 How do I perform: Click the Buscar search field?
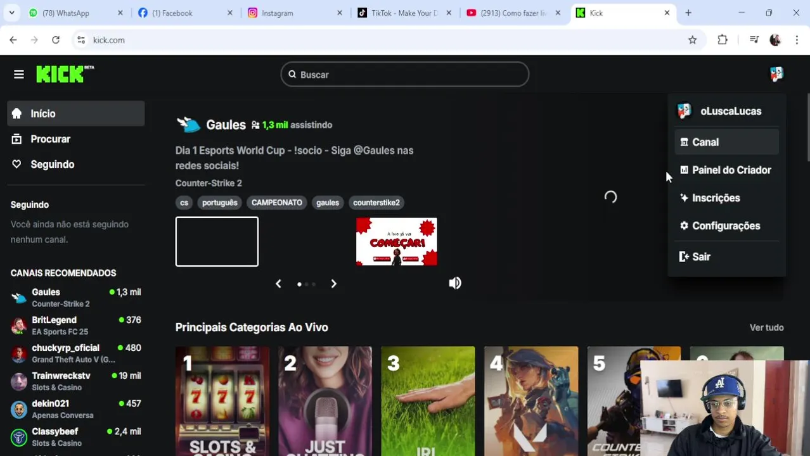point(405,75)
